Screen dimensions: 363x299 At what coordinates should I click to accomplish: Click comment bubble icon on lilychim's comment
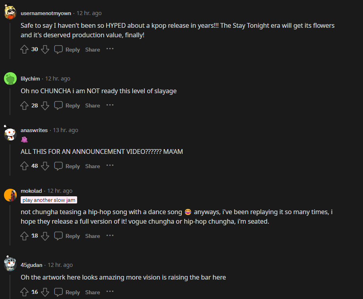(x=58, y=105)
